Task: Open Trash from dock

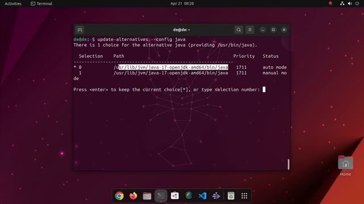Action: point(231,196)
